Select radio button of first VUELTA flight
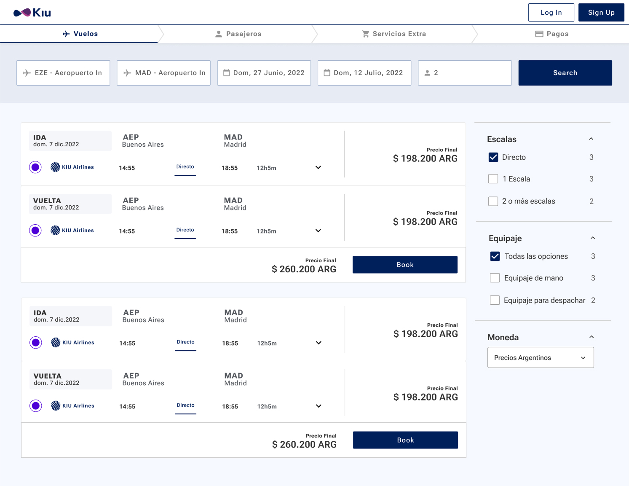The image size is (629, 486). [x=35, y=231]
